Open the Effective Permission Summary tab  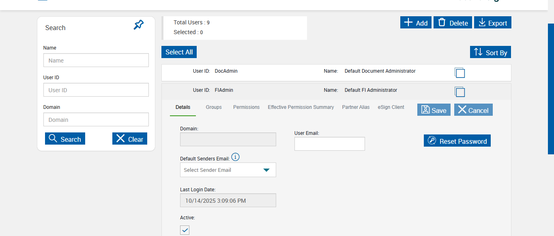click(301, 107)
